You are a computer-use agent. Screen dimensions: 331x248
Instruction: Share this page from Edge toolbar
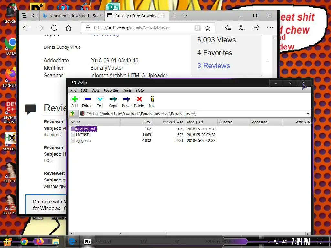pyautogui.click(x=256, y=28)
